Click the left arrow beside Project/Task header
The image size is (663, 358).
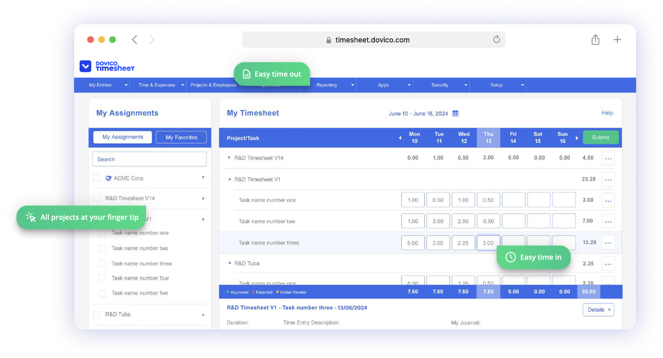pyautogui.click(x=400, y=138)
